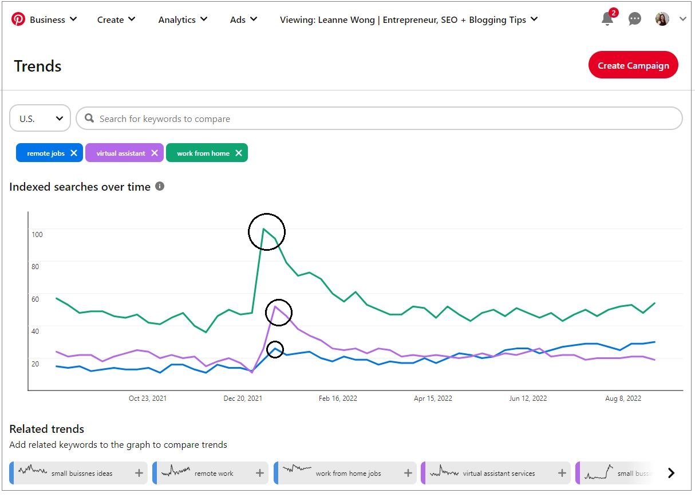The height and width of the screenshot is (497, 695).
Task: Add remote work trend with plus icon
Action: 260,473
